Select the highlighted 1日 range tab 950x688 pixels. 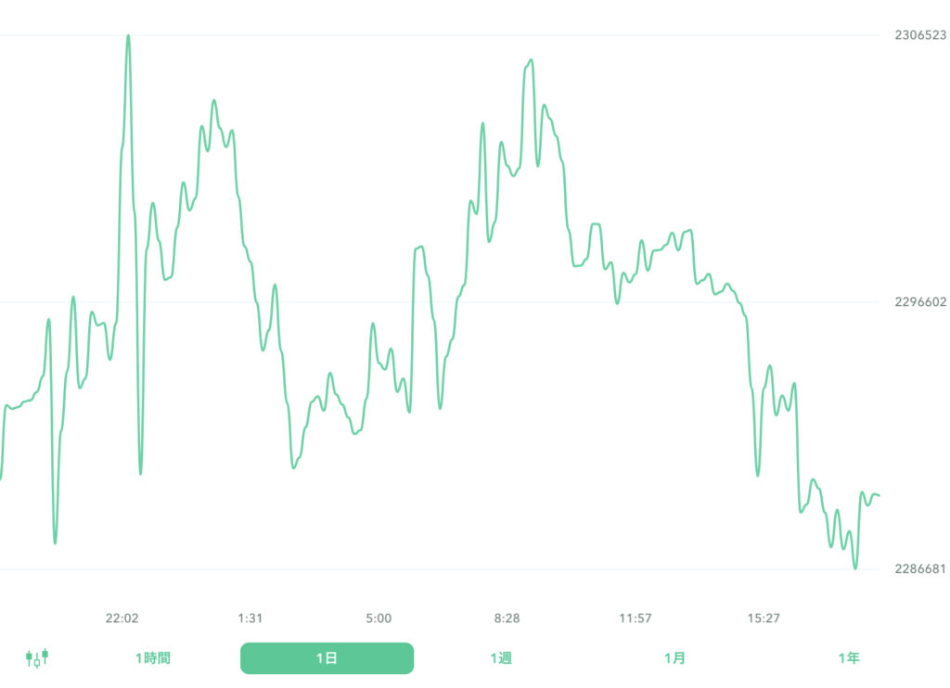click(x=327, y=658)
